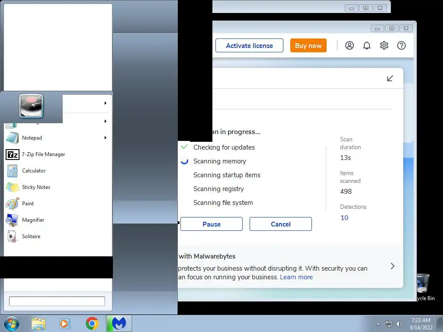Click the Scanning file system text
443x332 pixels.
223,202
